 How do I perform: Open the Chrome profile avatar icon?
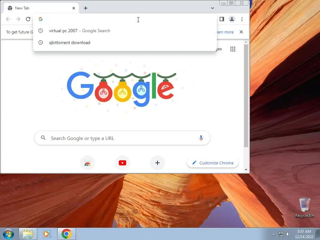tap(232, 19)
